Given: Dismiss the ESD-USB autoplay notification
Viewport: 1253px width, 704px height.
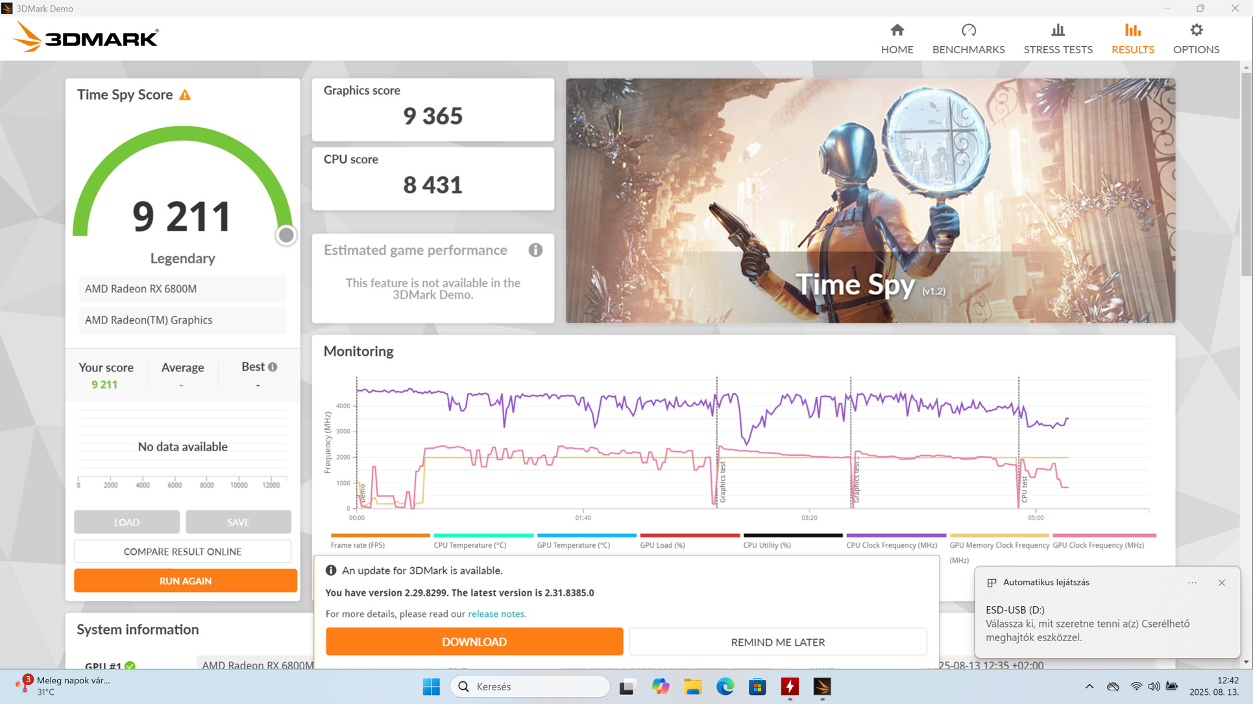Looking at the screenshot, I should click(1221, 583).
